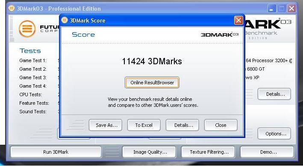This screenshot has width=303, height=166.
Task: Export score with To Excel button
Action: (144, 125)
